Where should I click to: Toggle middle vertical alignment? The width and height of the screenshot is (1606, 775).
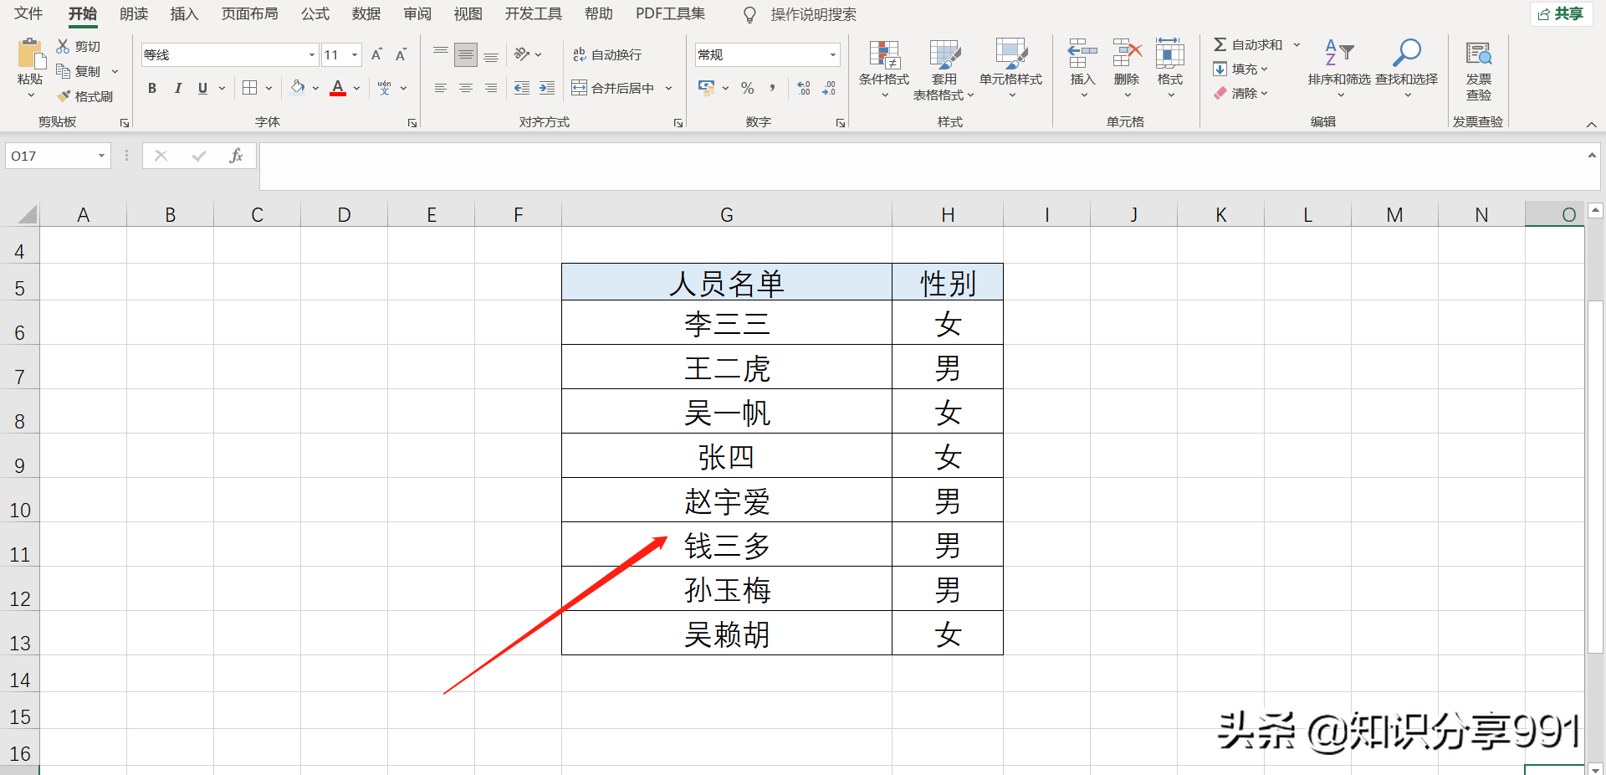click(466, 55)
